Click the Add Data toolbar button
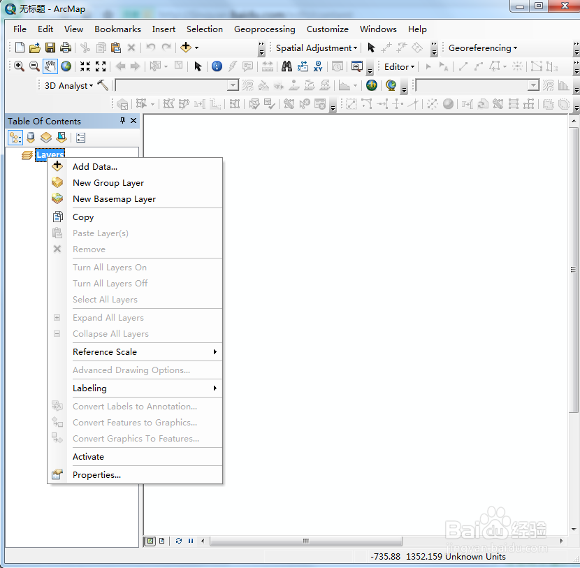This screenshot has width=580, height=568. pos(186,48)
